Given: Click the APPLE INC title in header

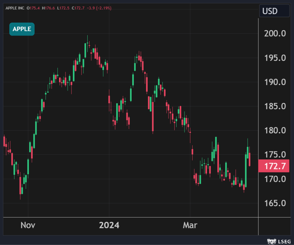Looking at the screenshot, I should tap(15, 8).
